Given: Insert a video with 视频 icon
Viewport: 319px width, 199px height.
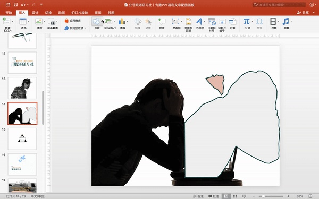Looking at the screenshot, I should coord(273,21).
